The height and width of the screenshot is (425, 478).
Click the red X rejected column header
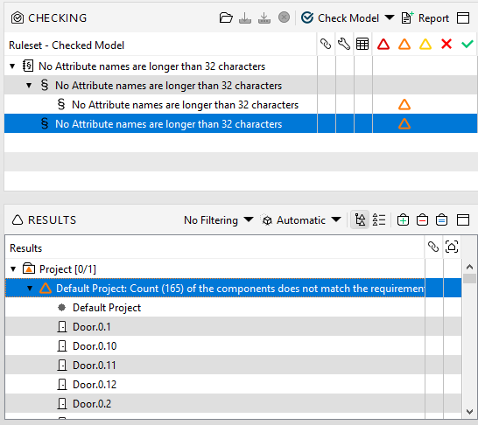click(x=446, y=44)
